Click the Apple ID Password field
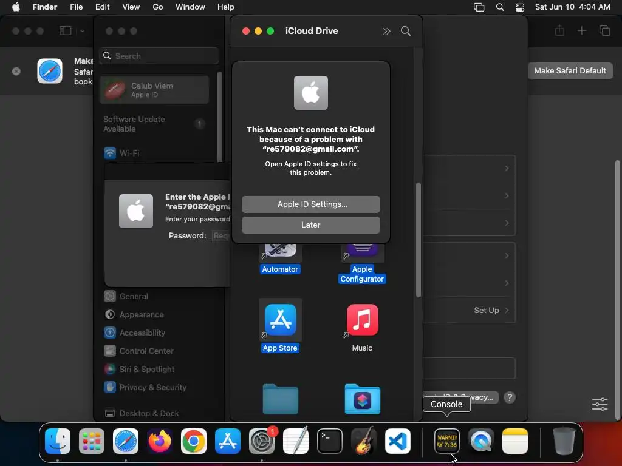 pyautogui.click(x=221, y=236)
